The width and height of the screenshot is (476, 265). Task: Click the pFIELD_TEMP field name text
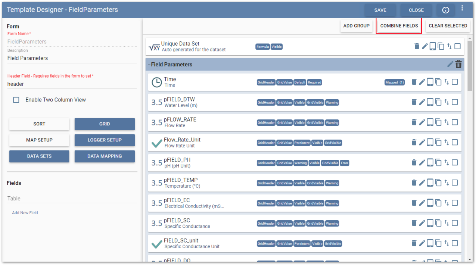click(181, 180)
